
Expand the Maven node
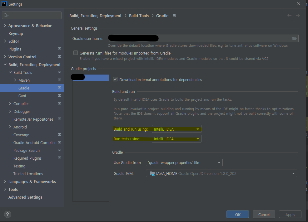[x=15, y=80]
